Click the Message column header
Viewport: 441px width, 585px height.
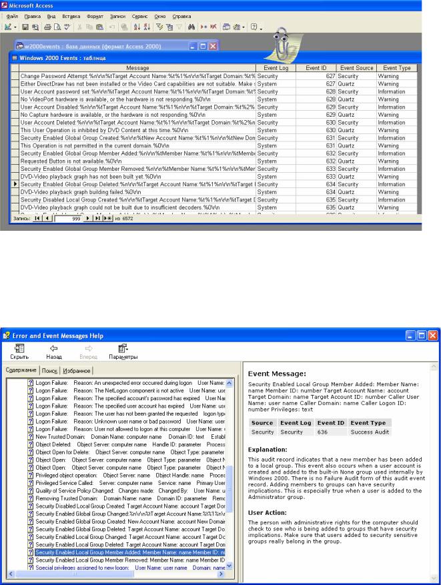tap(137, 68)
